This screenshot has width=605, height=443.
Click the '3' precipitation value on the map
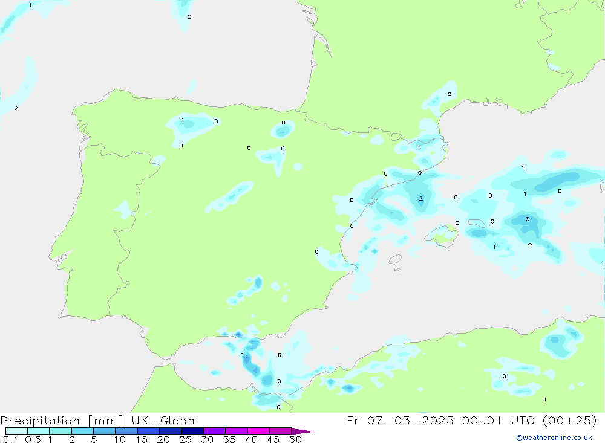pyautogui.click(x=528, y=219)
